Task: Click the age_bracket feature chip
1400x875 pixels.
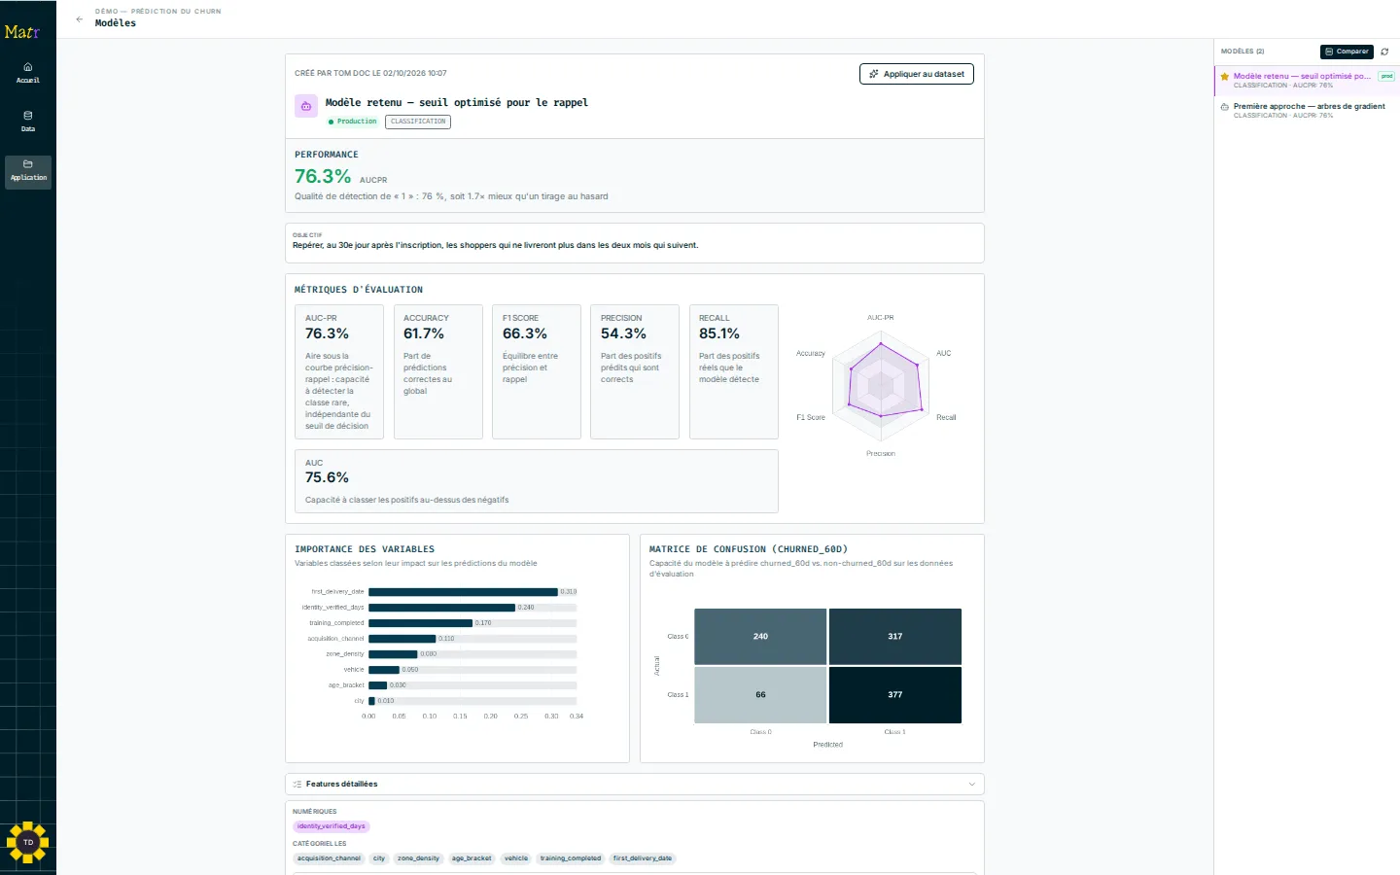Action: pos(472,858)
